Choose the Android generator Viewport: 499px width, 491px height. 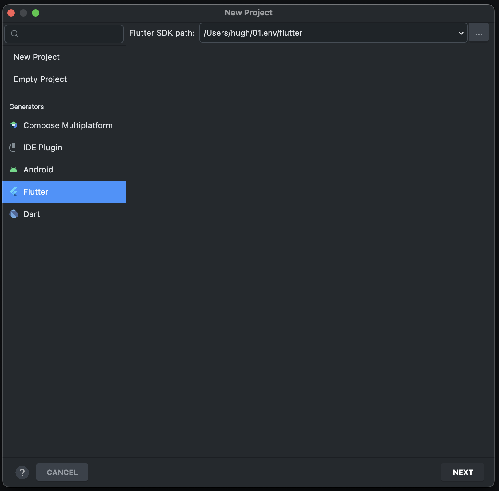pyautogui.click(x=64, y=170)
